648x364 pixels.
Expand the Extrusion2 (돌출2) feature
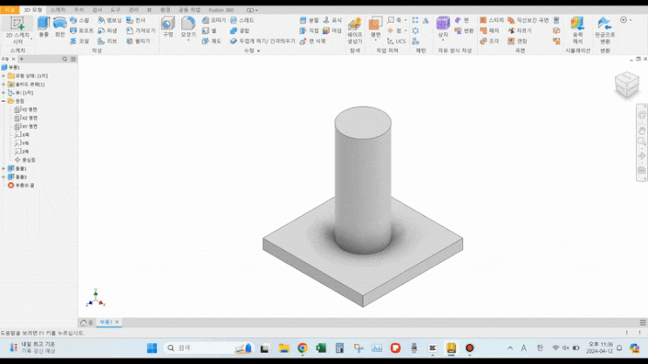(3, 177)
